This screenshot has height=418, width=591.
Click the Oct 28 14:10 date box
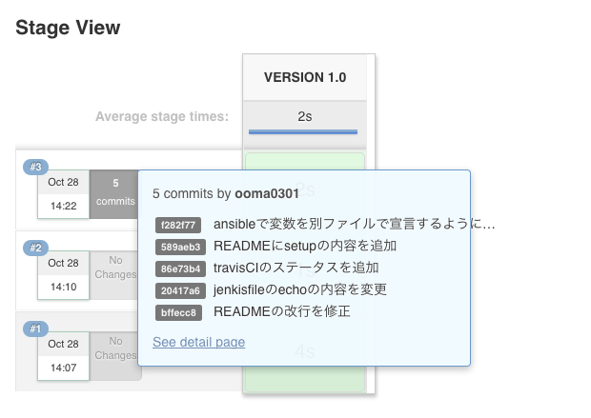(63, 275)
